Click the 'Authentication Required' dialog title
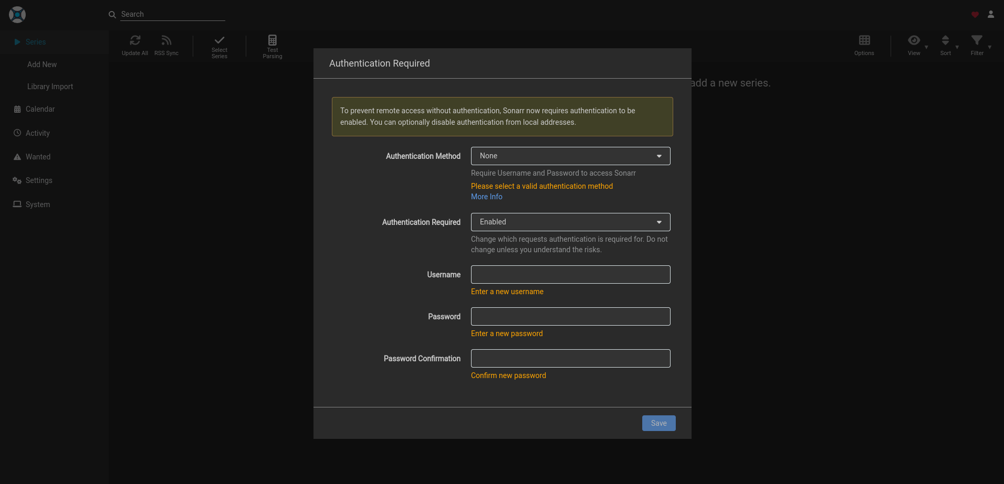This screenshot has width=1004, height=484. [380, 63]
